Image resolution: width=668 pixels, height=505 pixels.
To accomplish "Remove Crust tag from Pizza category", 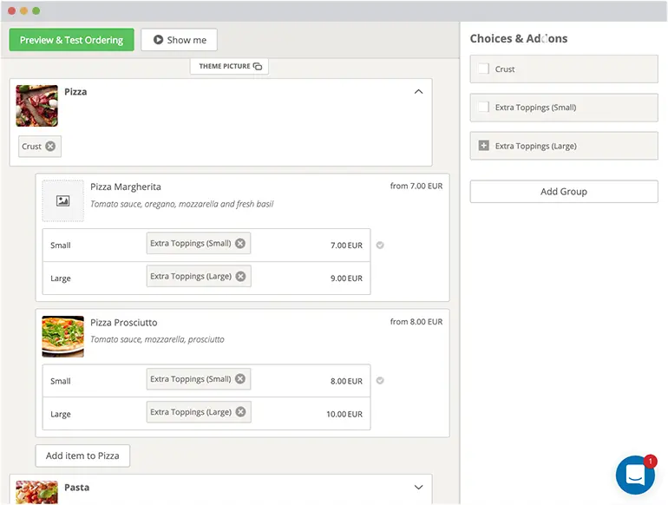I will click(x=50, y=146).
